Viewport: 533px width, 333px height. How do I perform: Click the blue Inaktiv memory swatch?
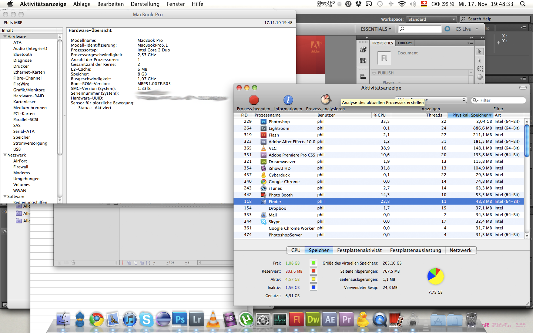(314, 287)
